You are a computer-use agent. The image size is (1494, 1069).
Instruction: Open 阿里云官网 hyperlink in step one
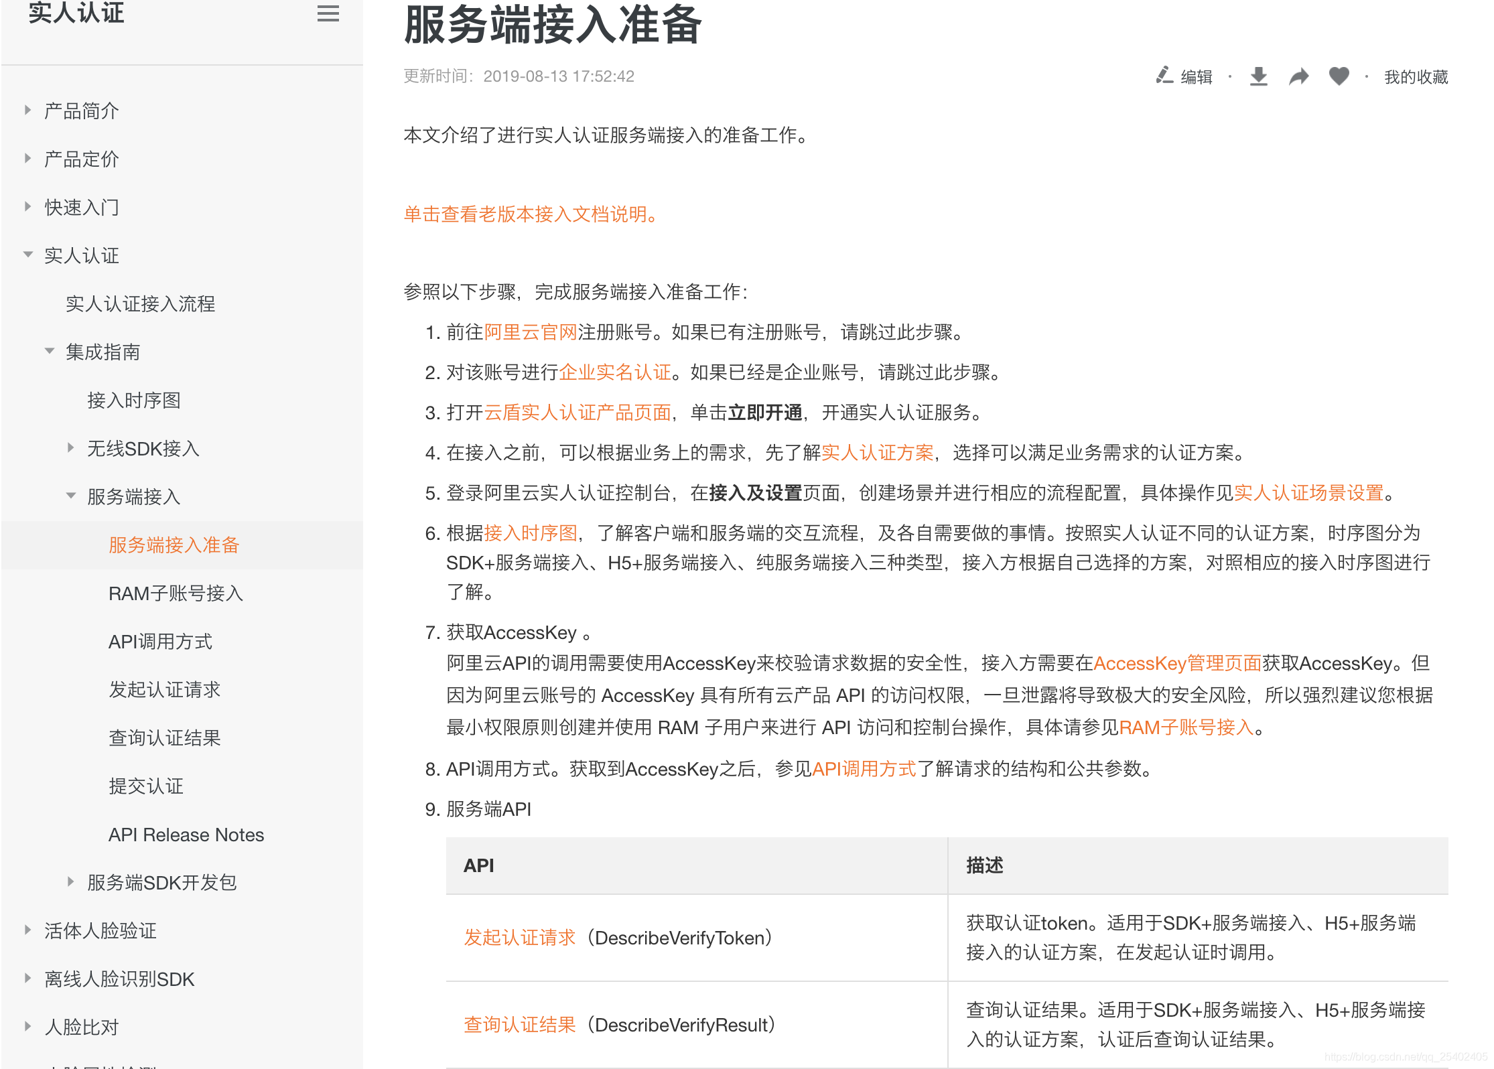(x=530, y=332)
